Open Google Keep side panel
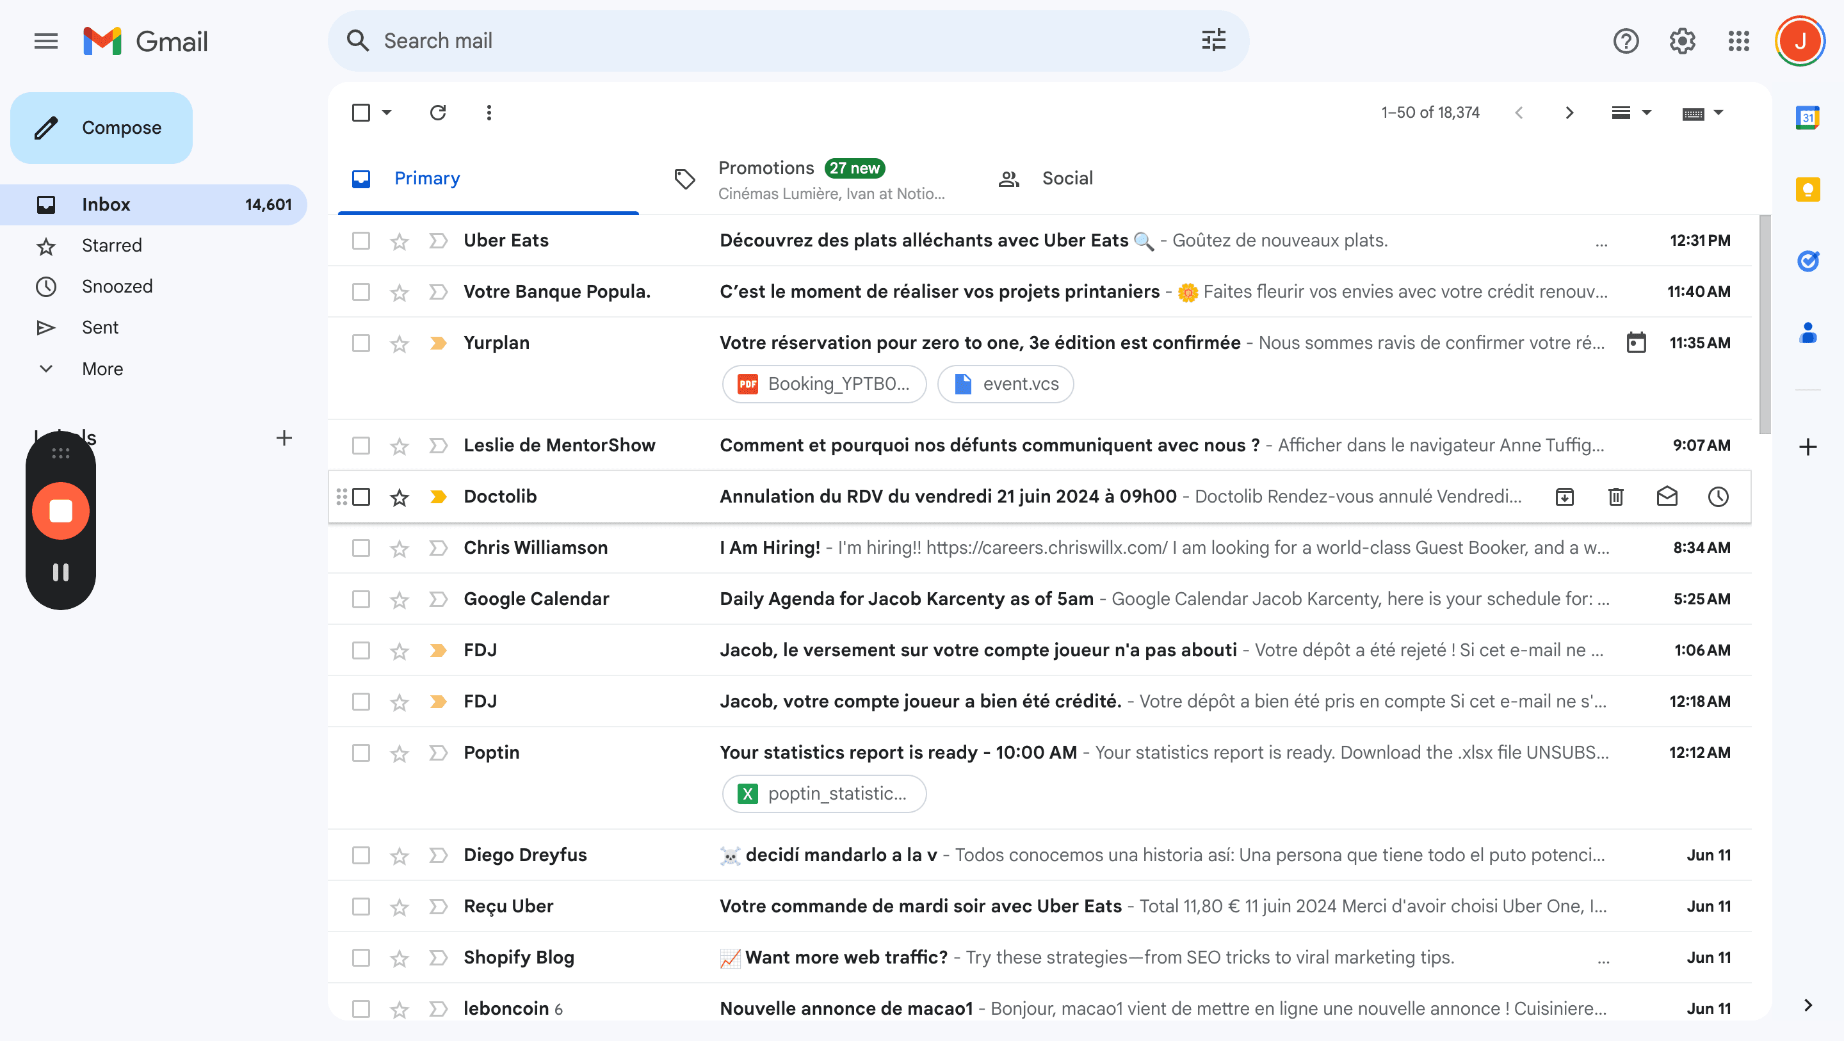This screenshot has width=1844, height=1041. (x=1808, y=189)
